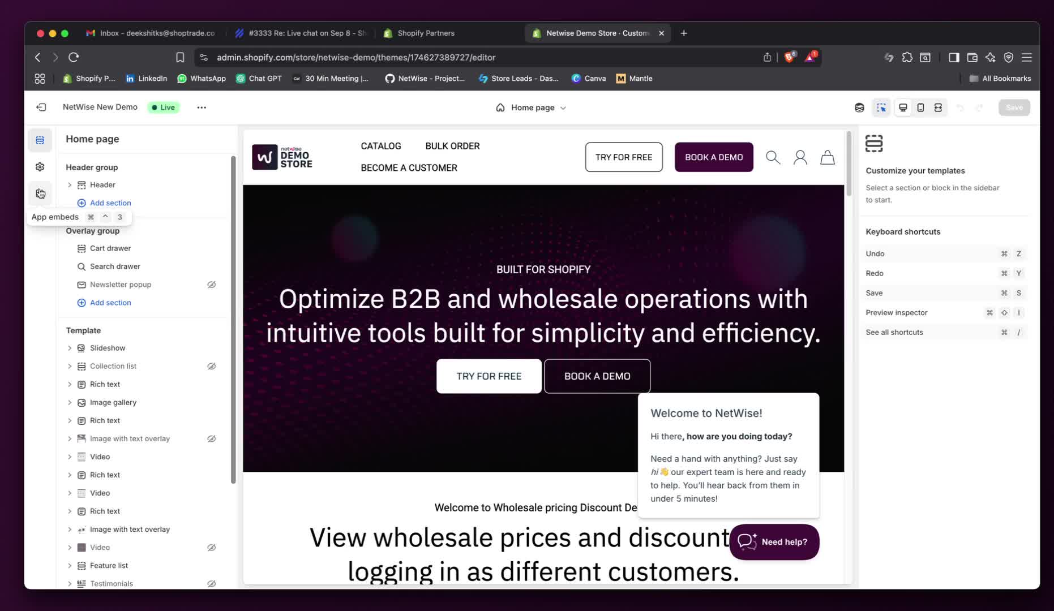Click Add section under Header group
The width and height of the screenshot is (1054, 611).
pos(104,203)
